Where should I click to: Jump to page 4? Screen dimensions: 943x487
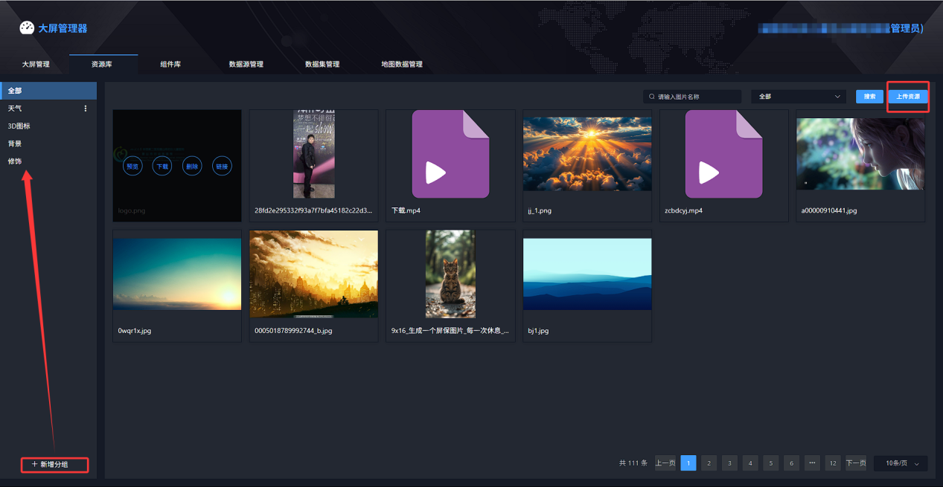750,463
